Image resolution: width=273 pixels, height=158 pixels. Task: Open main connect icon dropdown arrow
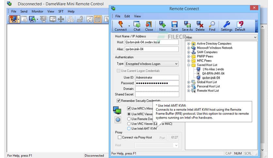pyautogui.click(x=19, y=19)
